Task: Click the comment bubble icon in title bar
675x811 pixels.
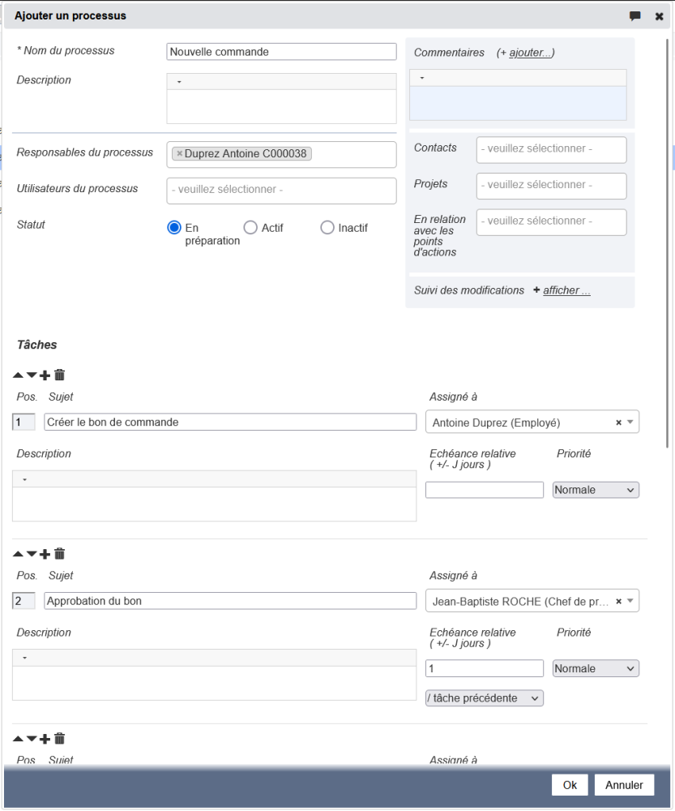Action: (x=635, y=16)
